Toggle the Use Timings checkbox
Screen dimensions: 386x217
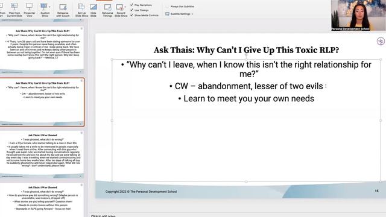tap(131, 10)
